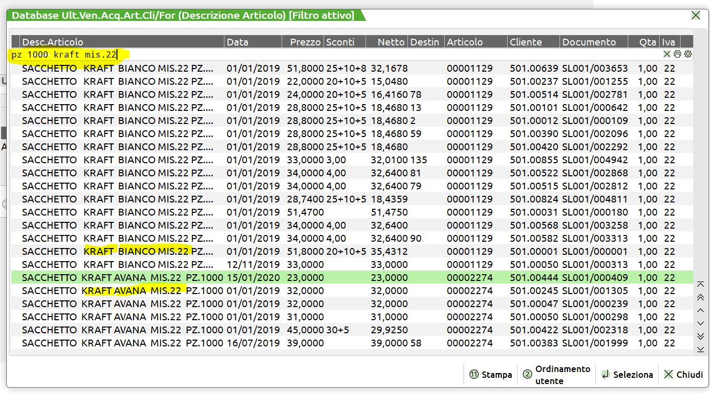Click into the filter search text field

(336, 54)
